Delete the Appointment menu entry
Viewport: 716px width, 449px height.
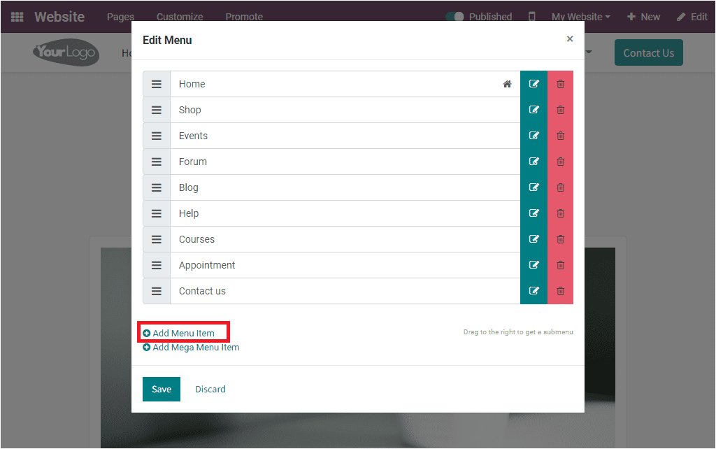click(x=559, y=265)
